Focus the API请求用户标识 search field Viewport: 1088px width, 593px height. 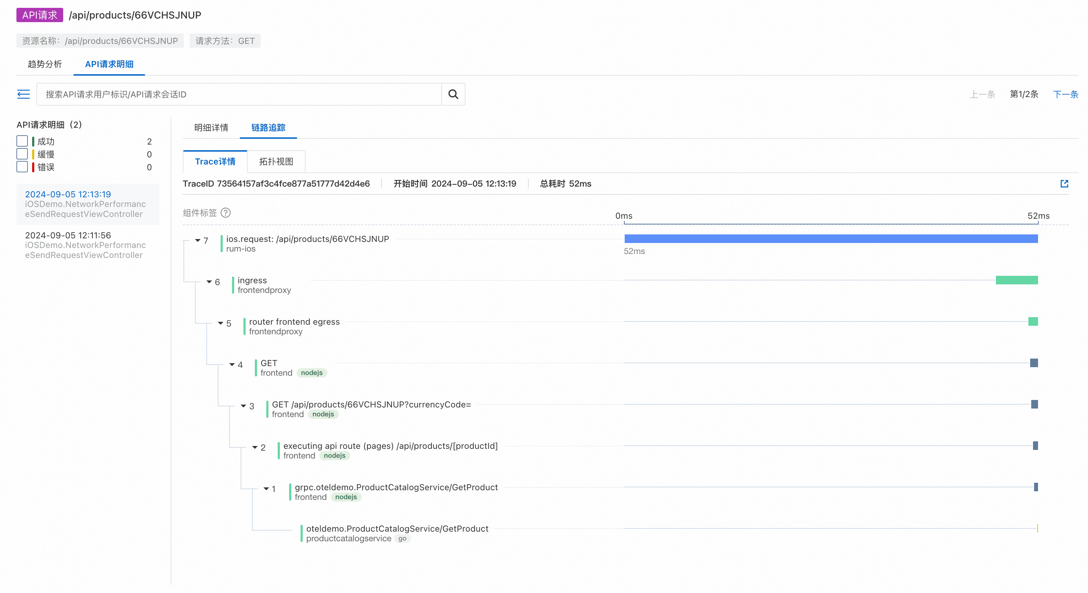point(239,94)
